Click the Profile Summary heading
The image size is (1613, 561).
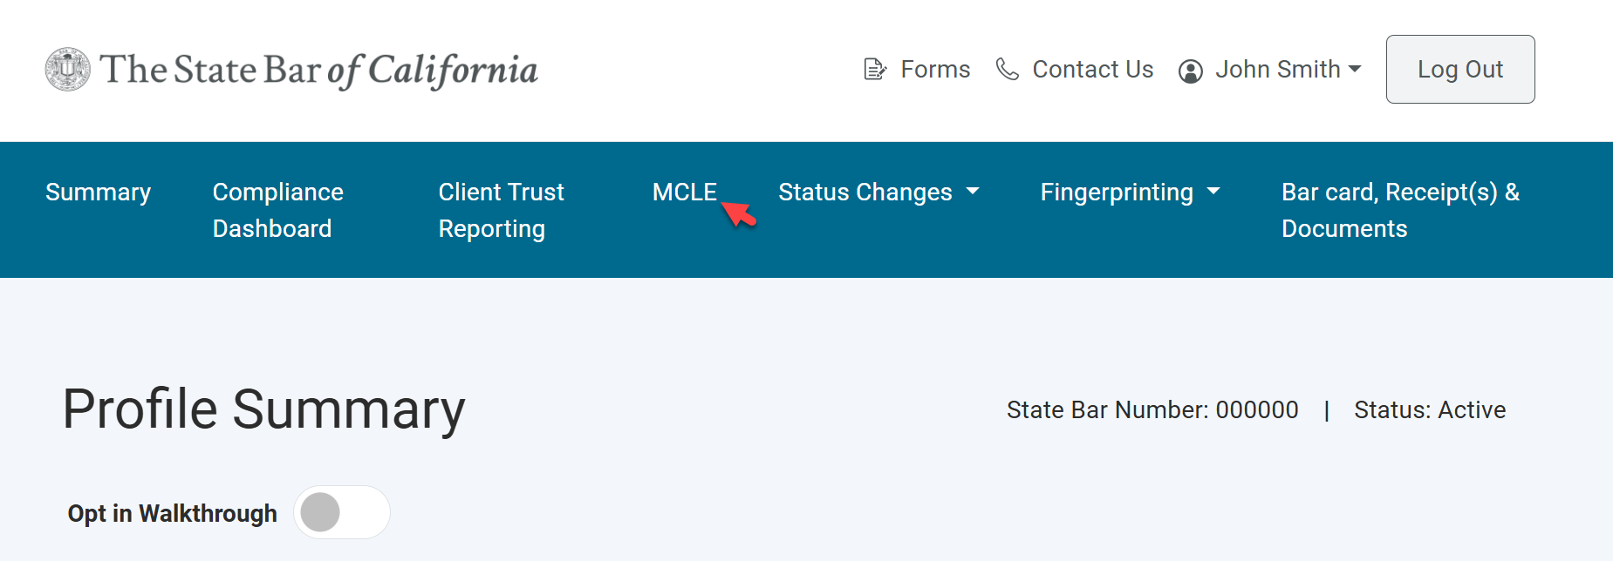coord(263,409)
